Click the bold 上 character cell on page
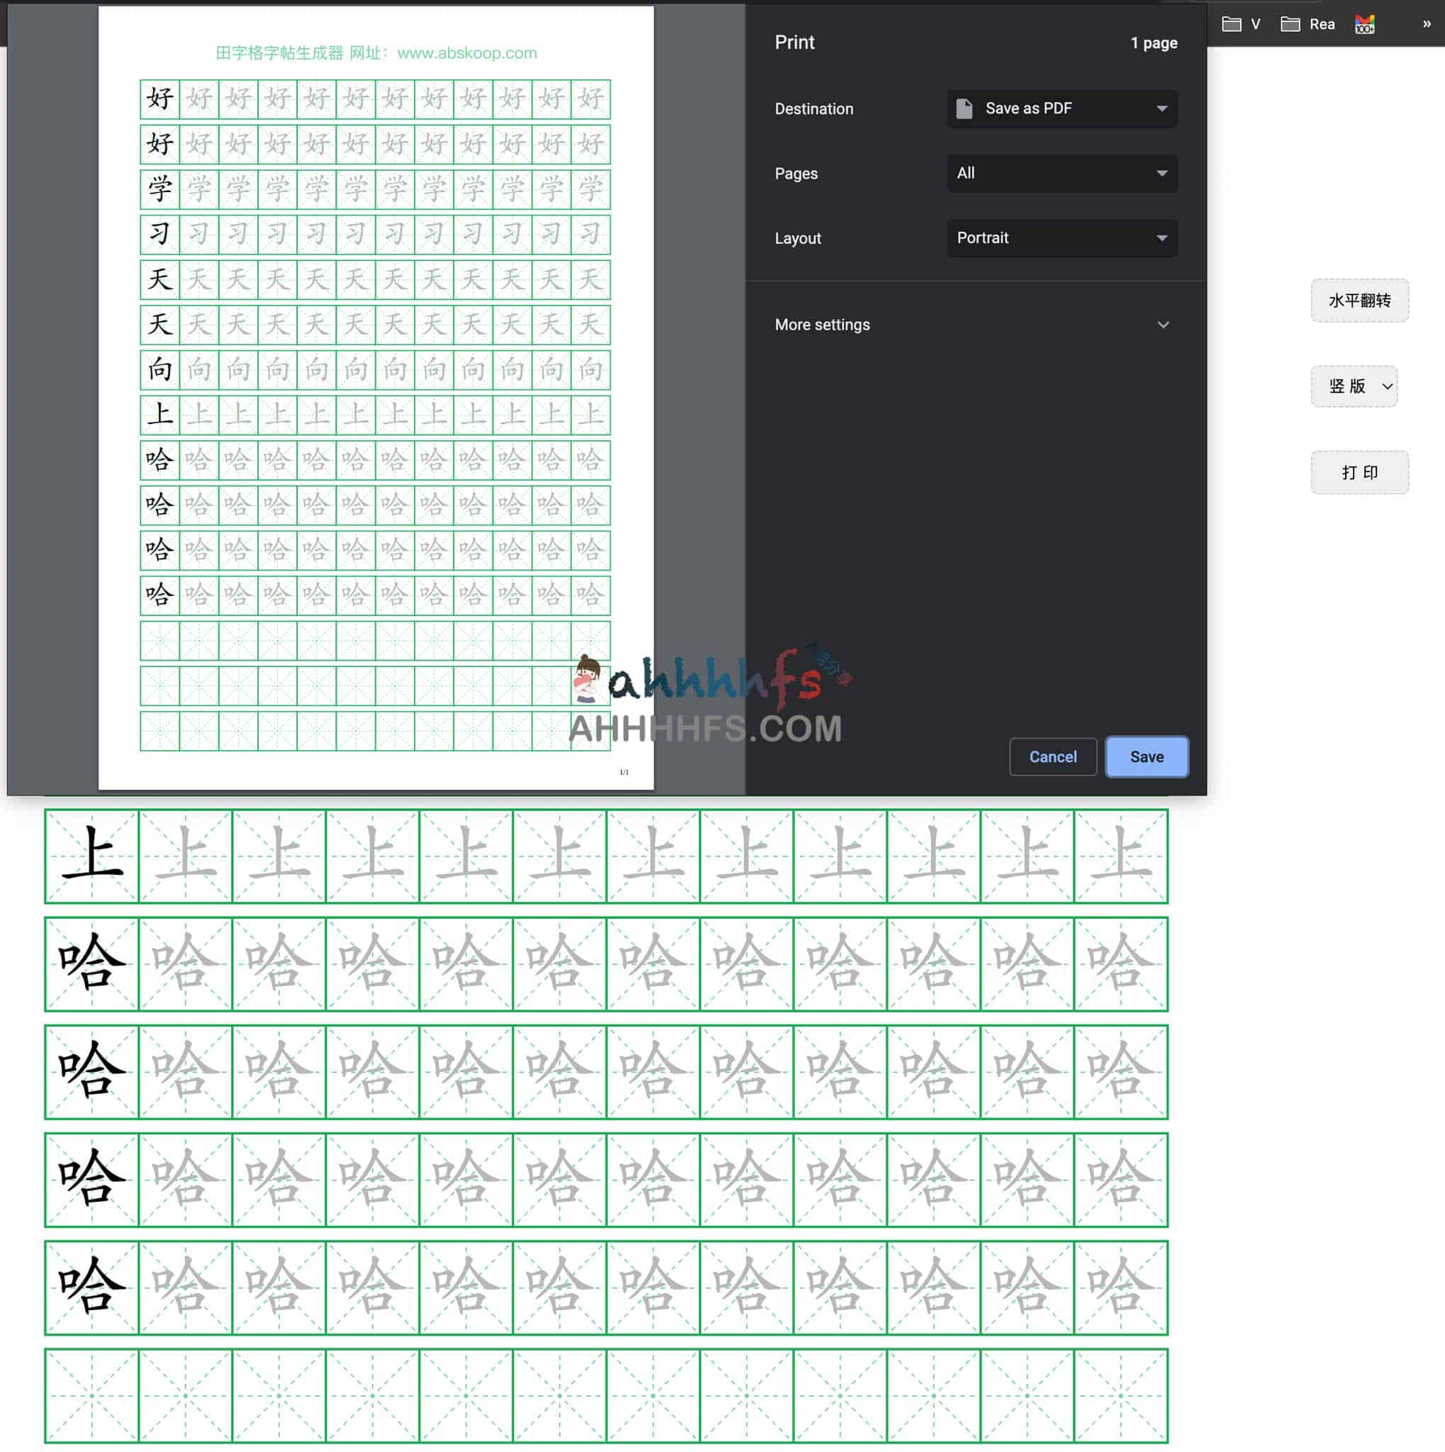 point(91,856)
